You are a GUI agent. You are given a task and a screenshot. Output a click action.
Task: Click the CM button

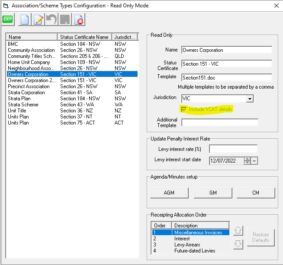coord(256,193)
